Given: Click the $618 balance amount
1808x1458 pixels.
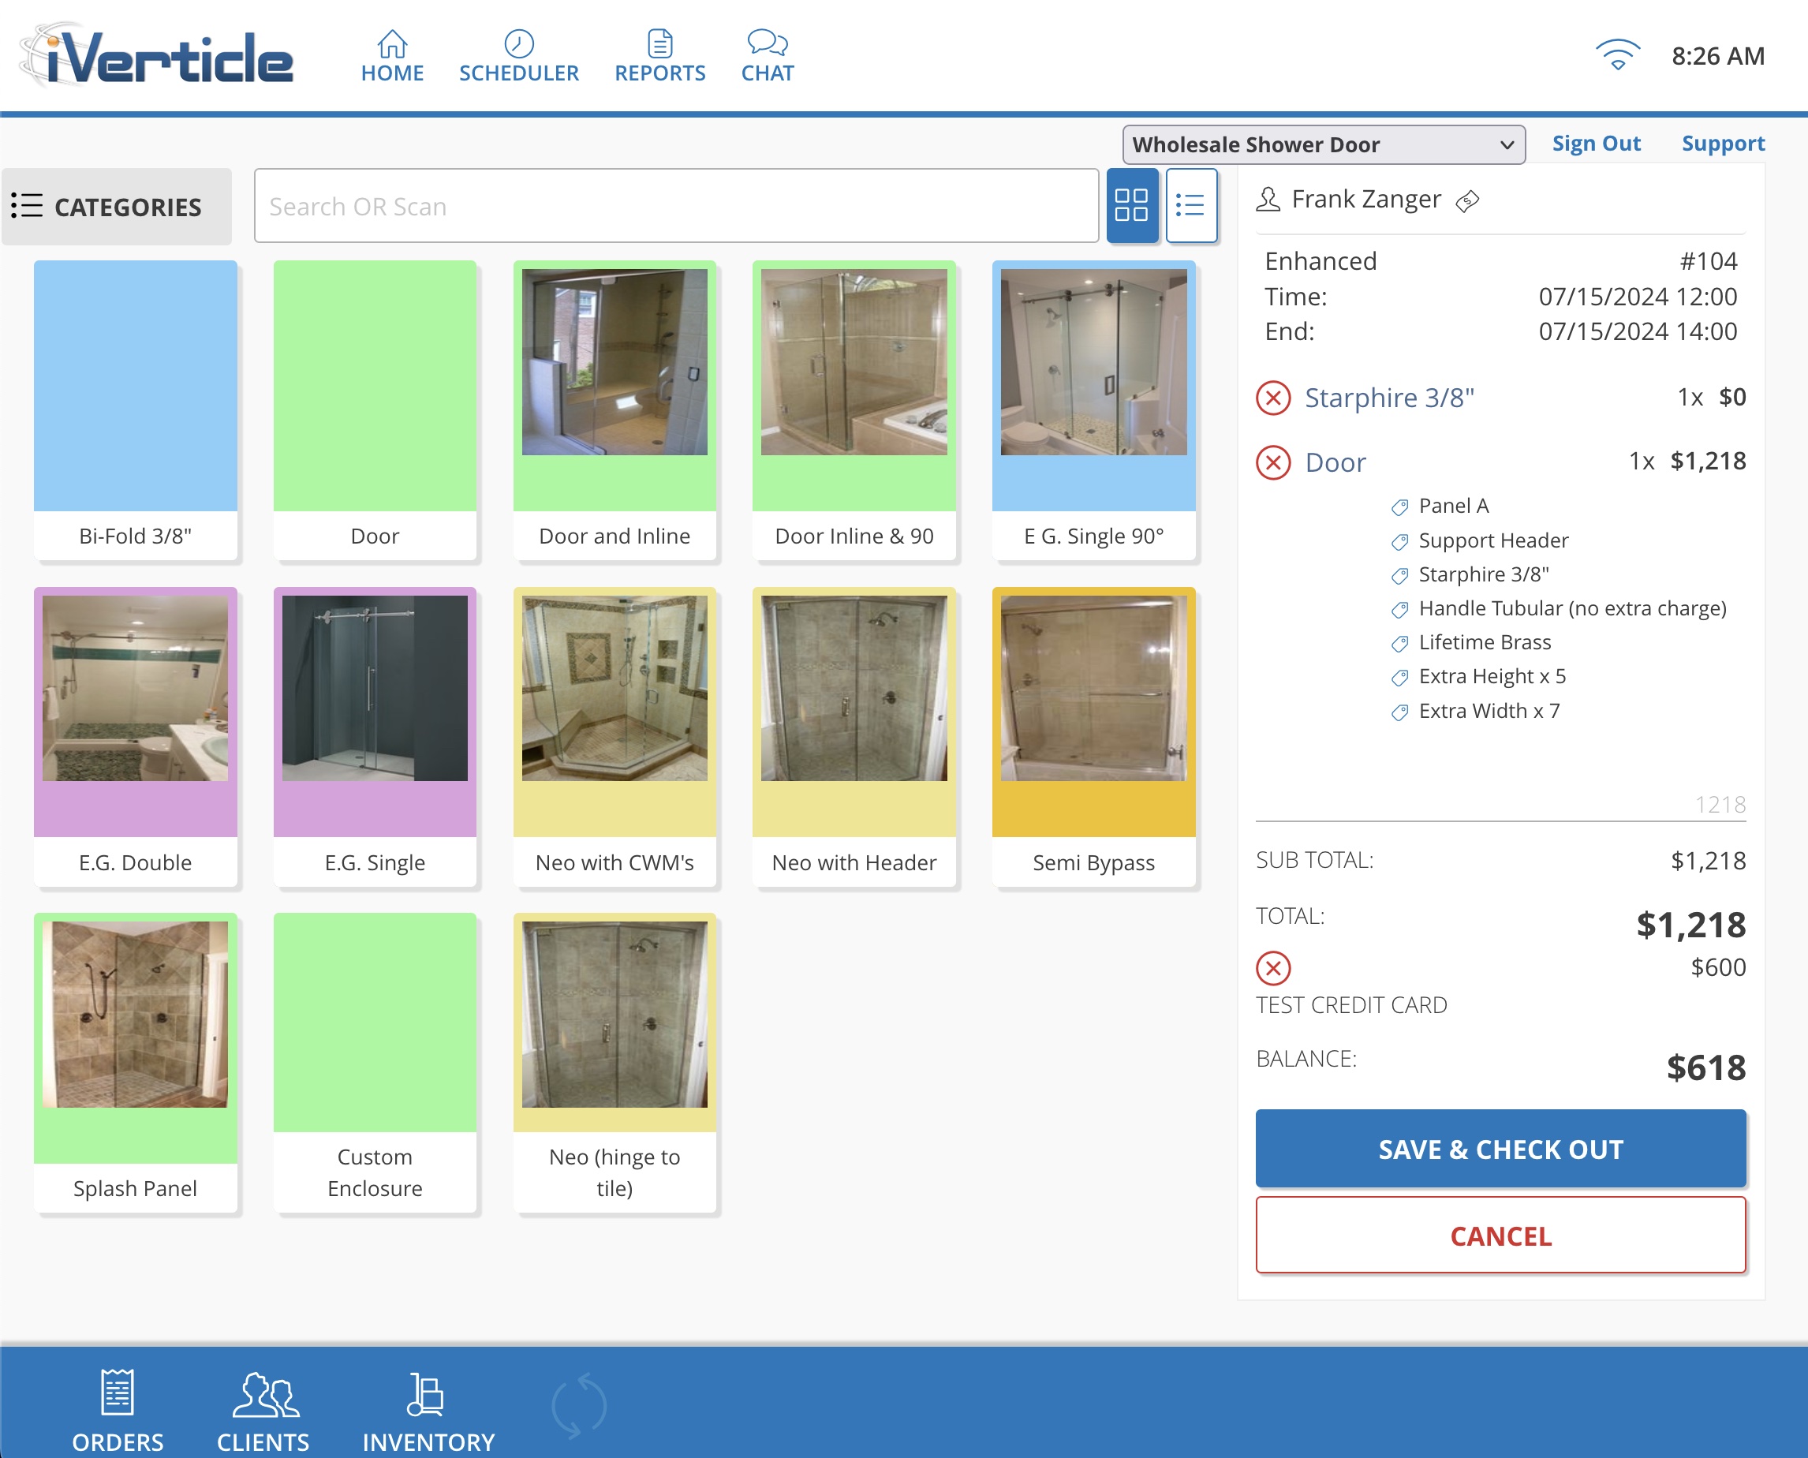Looking at the screenshot, I should [1705, 1067].
